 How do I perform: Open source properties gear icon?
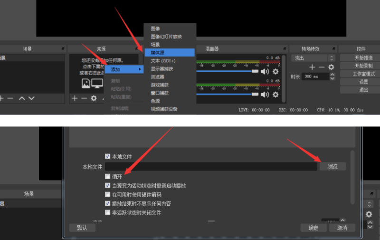pos(94,98)
